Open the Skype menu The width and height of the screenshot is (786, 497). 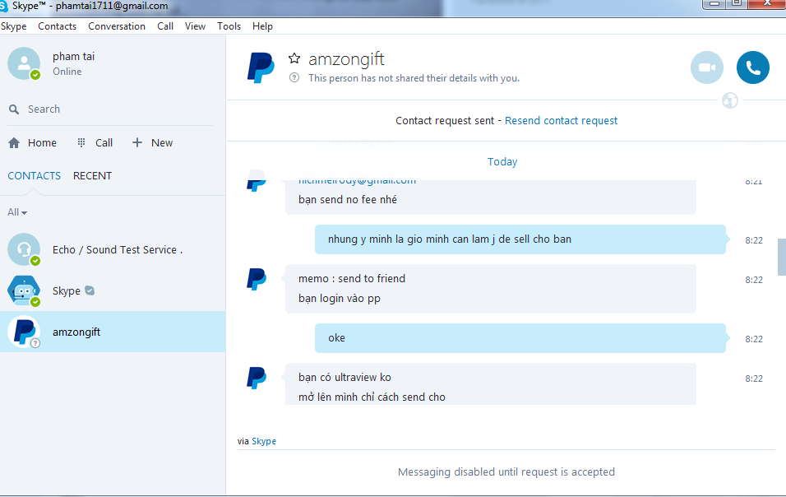pyautogui.click(x=13, y=26)
